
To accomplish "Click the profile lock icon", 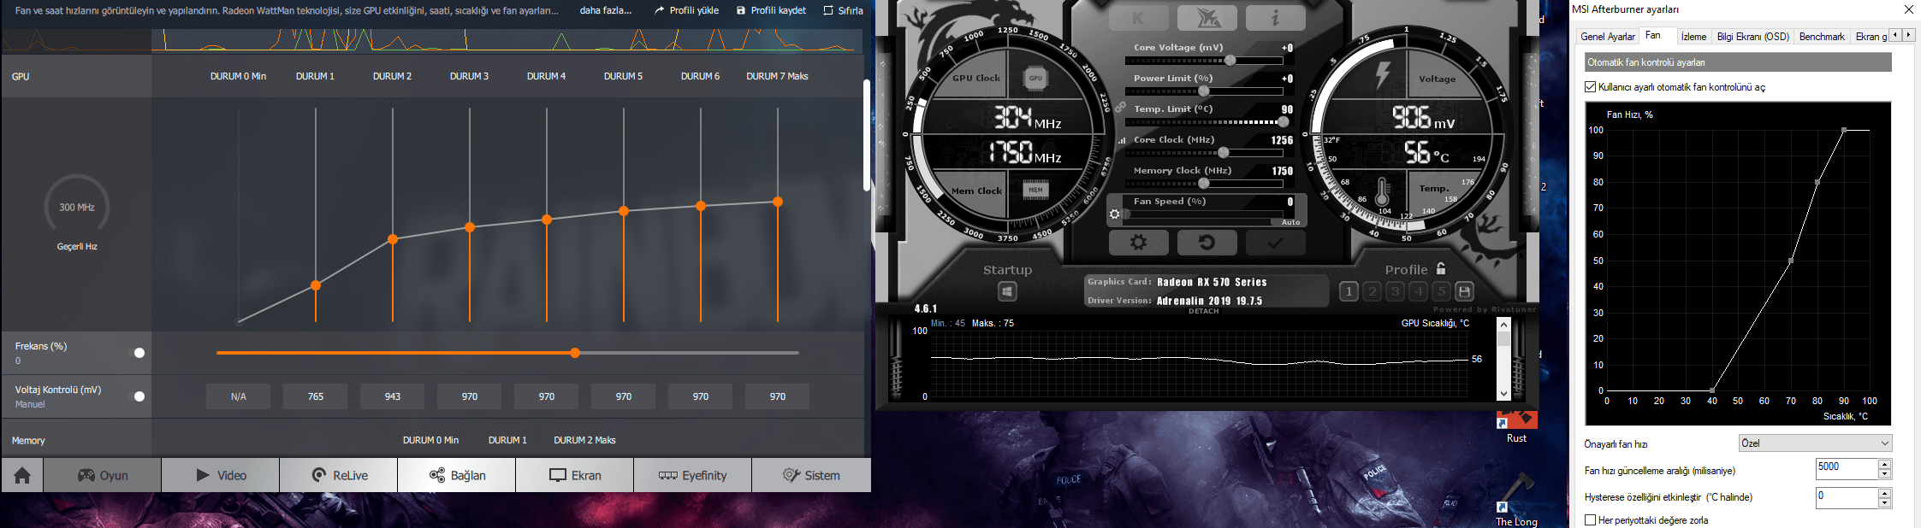I will tap(1441, 268).
